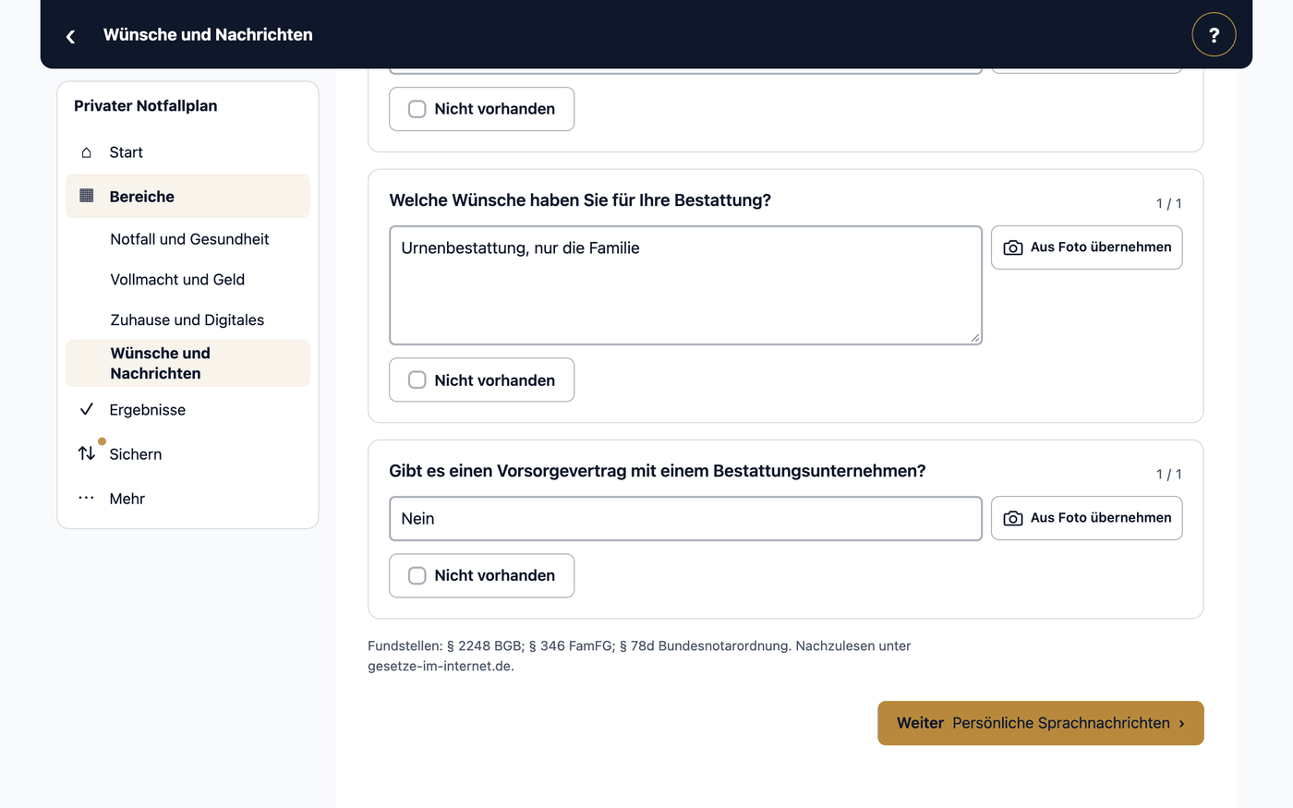Click the textarea resize handle
This screenshot has width=1293, height=808.
coord(975,338)
